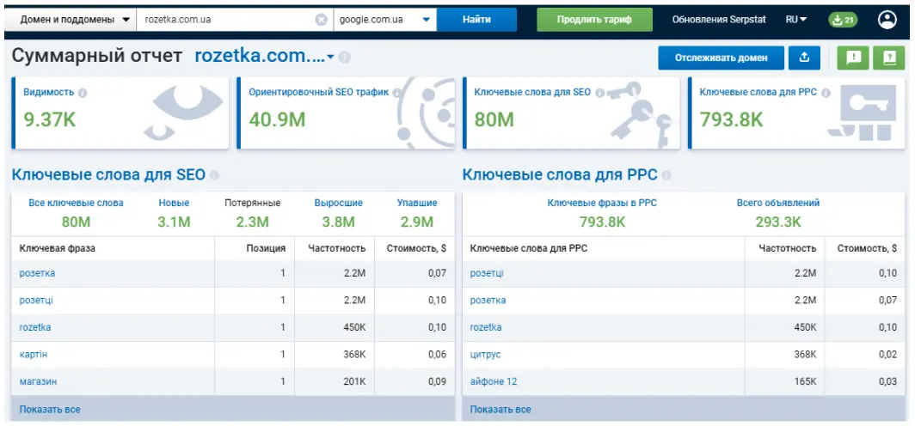Click the Продлить тариф button
The image size is (915, 426).
pyautogui.click(x=593, y=19)
